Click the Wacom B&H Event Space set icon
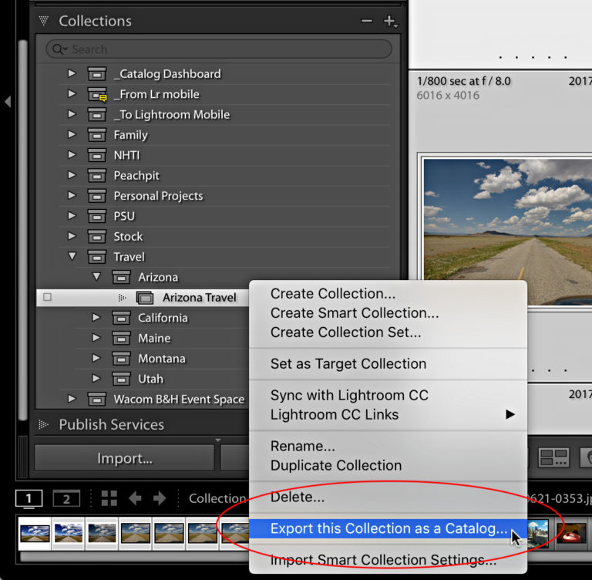 pos(97,400)
